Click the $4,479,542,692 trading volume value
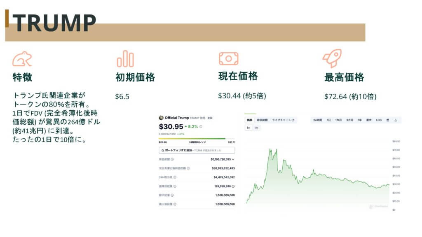 tap(224, 177)
